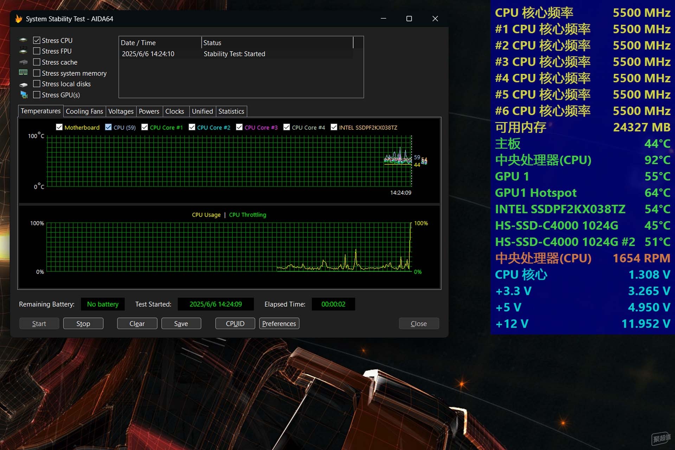Enable the Stress GPU(s) checkbox
Screen dimensions: 675x450
click(37, 95)
